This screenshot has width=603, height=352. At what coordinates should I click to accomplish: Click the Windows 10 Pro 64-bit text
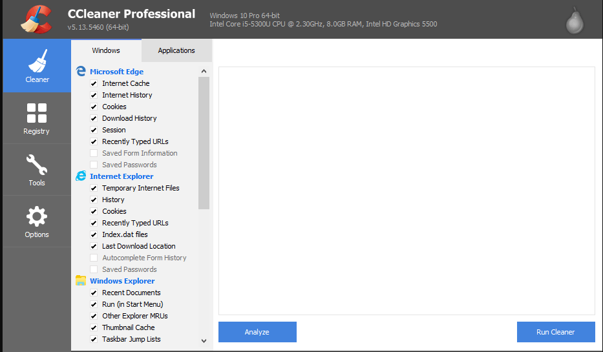point(244,16)
